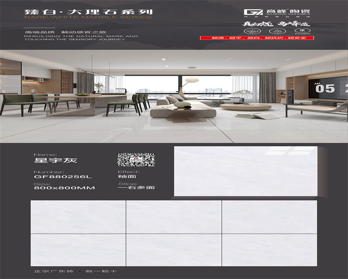The width and height of the screenshot is (348, 279).
Task: Select the product name '星宇灰'
Action: (x=50, y=160)
